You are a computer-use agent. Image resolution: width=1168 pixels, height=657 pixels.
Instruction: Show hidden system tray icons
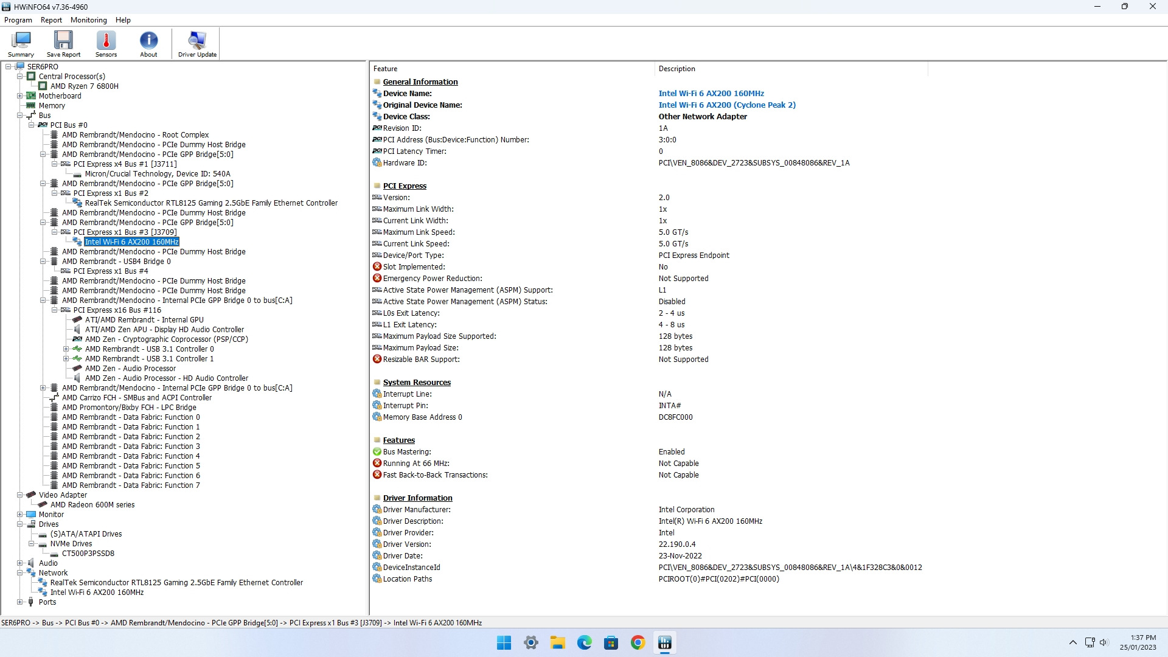click(1073, 642)
